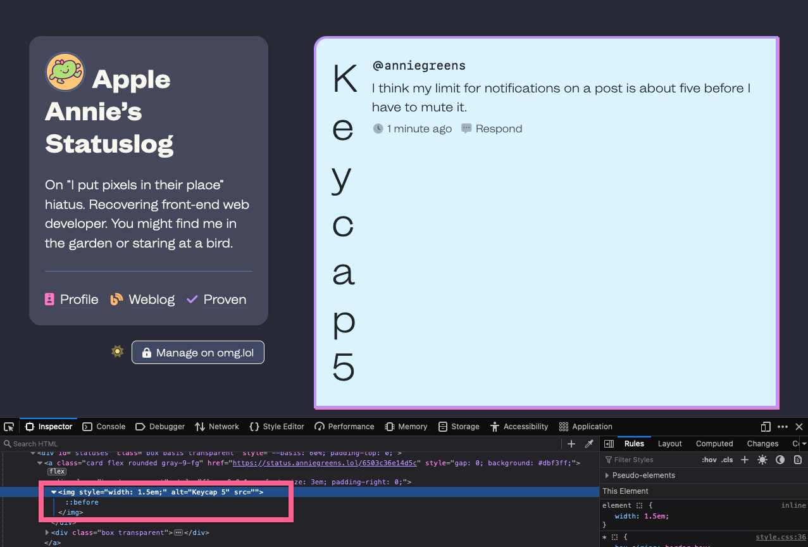
Task: Toggle dark color scheme simulation
Action: (x=780, y=460)
